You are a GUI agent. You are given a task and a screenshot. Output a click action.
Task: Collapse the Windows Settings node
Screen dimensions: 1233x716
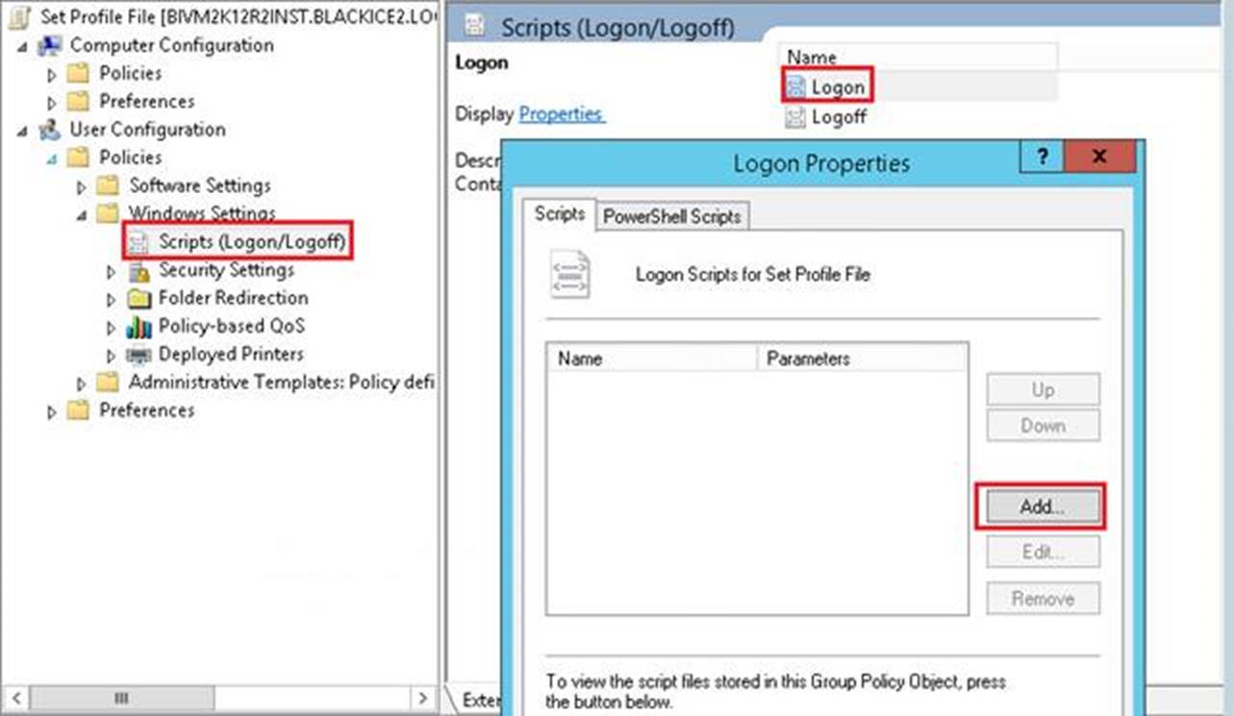click(83, 214)
